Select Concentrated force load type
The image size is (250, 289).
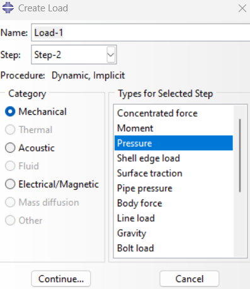174,114
